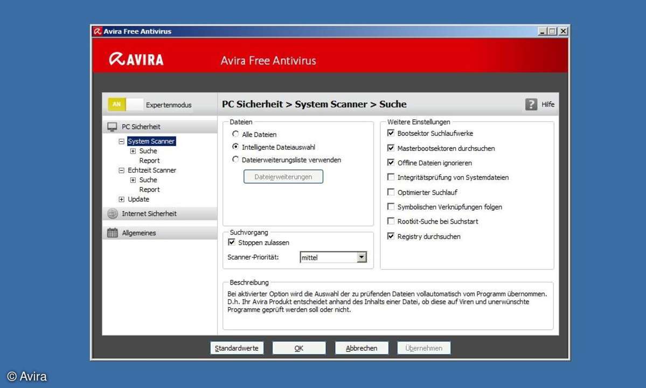
Task: Select the Update tree item
Action: click(x=138, y=199)
